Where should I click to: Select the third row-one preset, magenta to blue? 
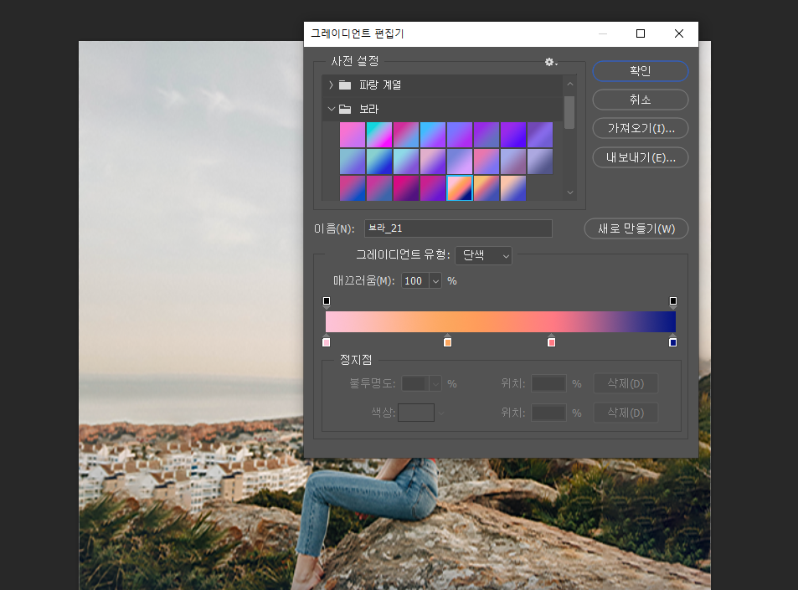click(x=405, y=135)
